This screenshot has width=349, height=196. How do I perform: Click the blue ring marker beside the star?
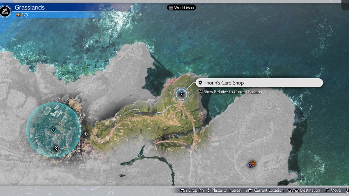tap(250, 165)
